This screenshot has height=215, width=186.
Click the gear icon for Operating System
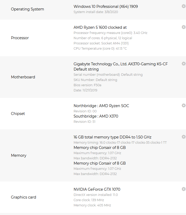(x=184, y=6)
